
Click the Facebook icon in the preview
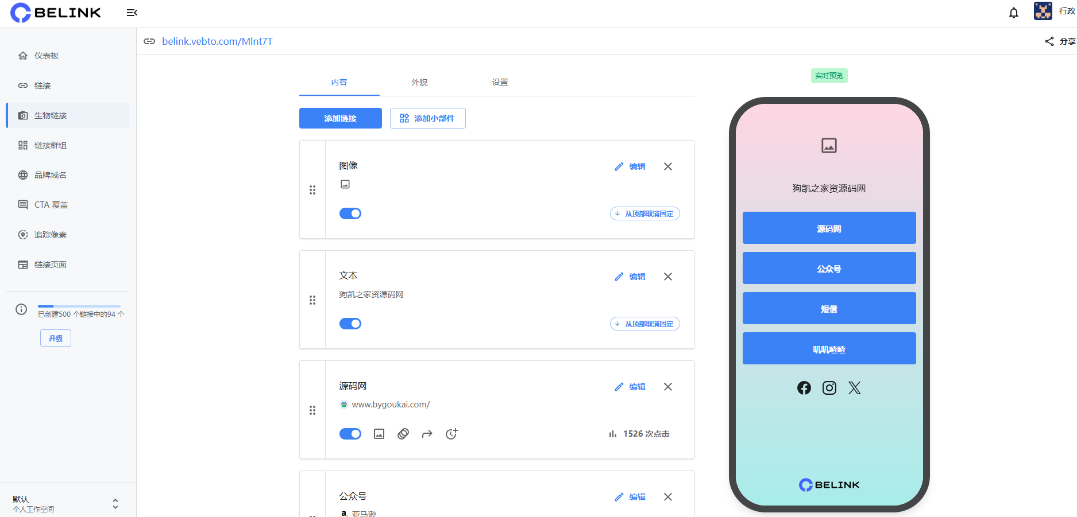pos(804,388)
